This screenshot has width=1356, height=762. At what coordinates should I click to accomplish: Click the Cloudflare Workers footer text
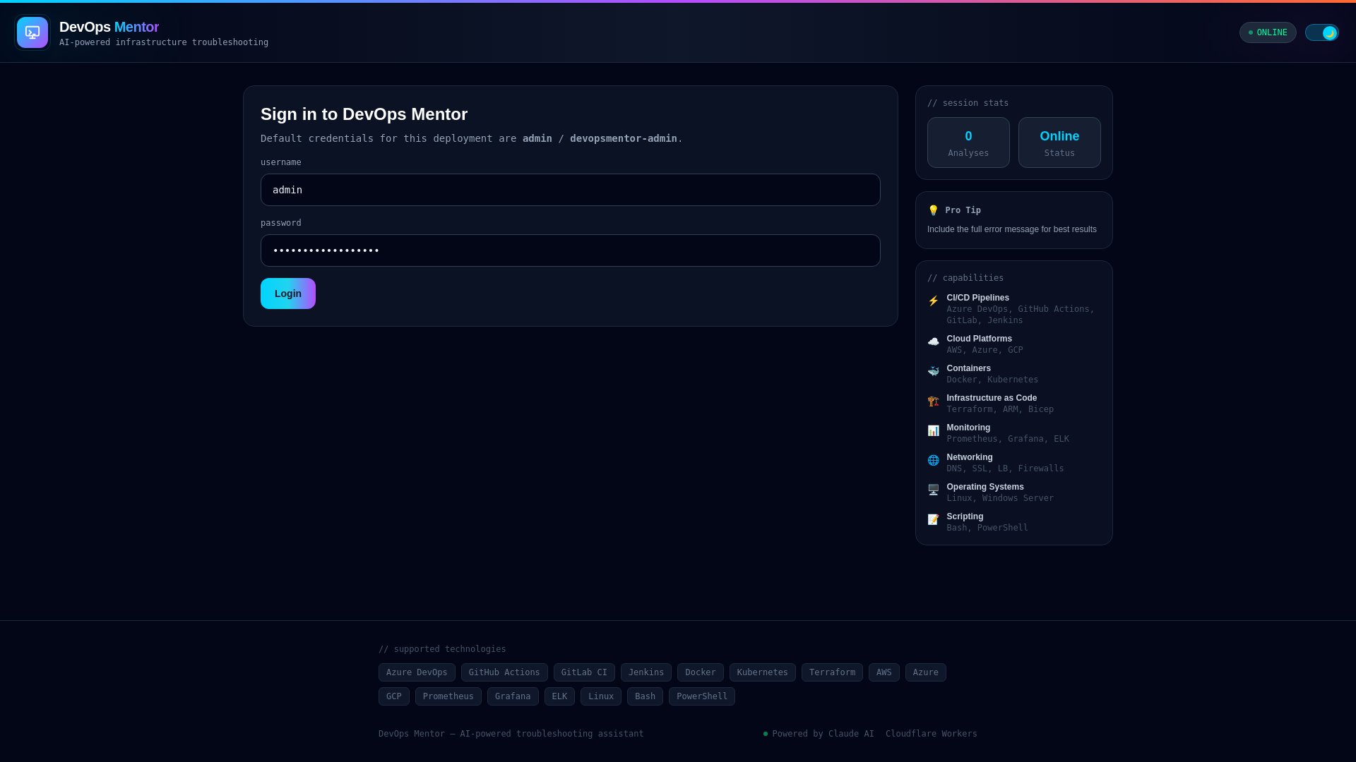click(x=932, y=734)
